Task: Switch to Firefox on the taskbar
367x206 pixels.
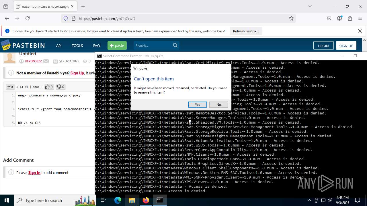Action: click(x=146, y=200)
